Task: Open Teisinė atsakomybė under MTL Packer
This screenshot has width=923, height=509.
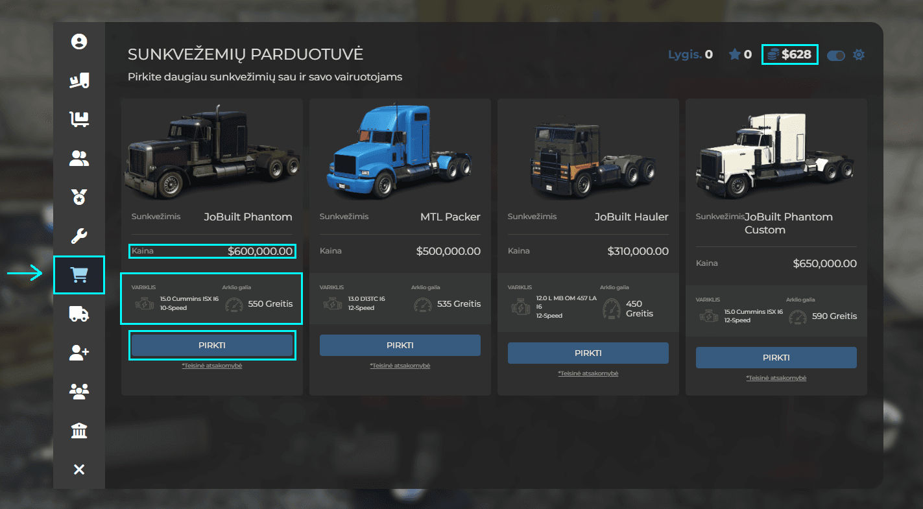Action: 400,366
